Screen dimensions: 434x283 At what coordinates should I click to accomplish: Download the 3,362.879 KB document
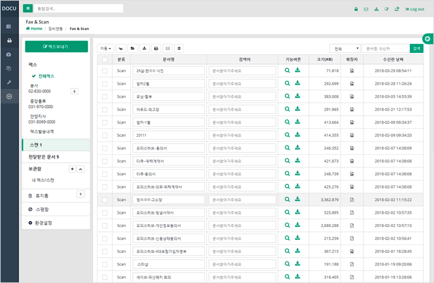tap(297, 199)
